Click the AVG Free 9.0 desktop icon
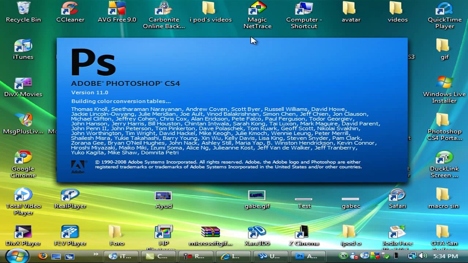This screenshot has width=468, height=263. [x=117, y=12]
